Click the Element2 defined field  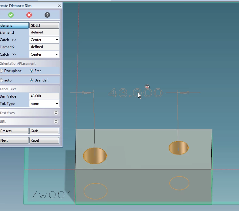point(44,47)
